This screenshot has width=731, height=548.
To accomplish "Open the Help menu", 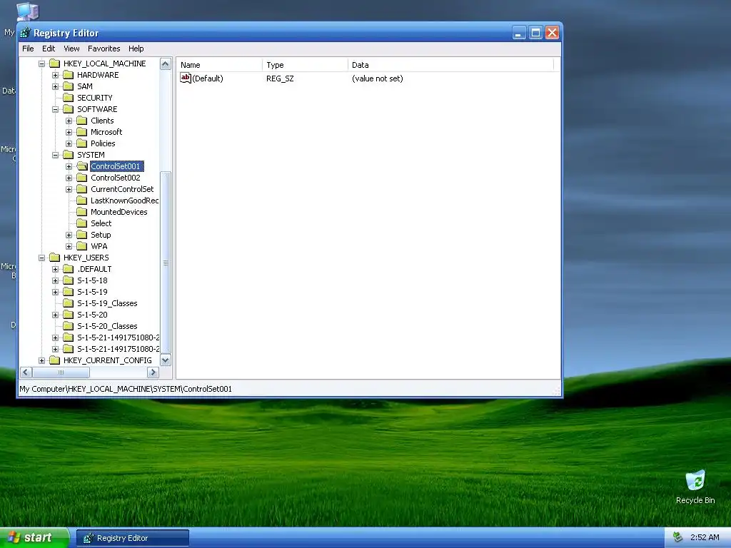I will point(136,49).
